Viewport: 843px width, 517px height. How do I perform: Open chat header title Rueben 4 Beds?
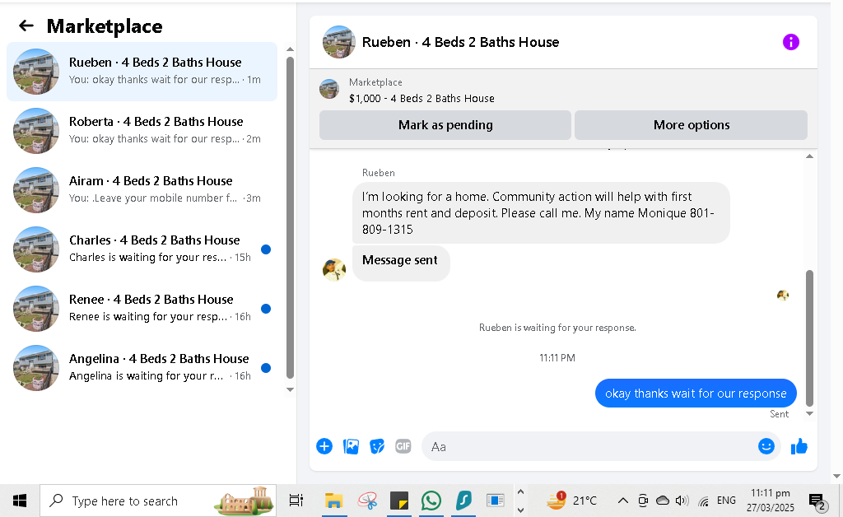point(460,42)
